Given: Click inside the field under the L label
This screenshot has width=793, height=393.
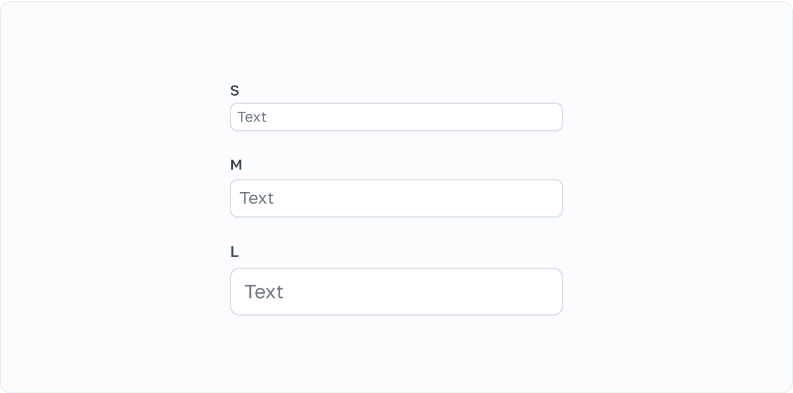Looking at the screenshot, I should click(396, 291).
